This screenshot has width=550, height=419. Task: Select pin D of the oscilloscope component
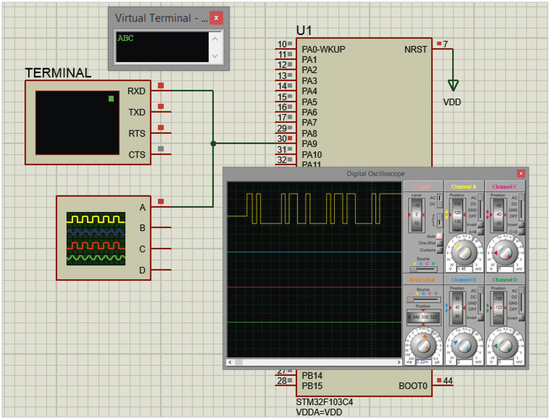pos(161,270)
